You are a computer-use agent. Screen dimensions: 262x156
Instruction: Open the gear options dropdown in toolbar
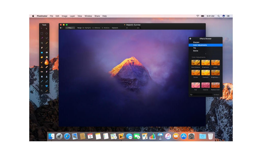pos(61,28)
